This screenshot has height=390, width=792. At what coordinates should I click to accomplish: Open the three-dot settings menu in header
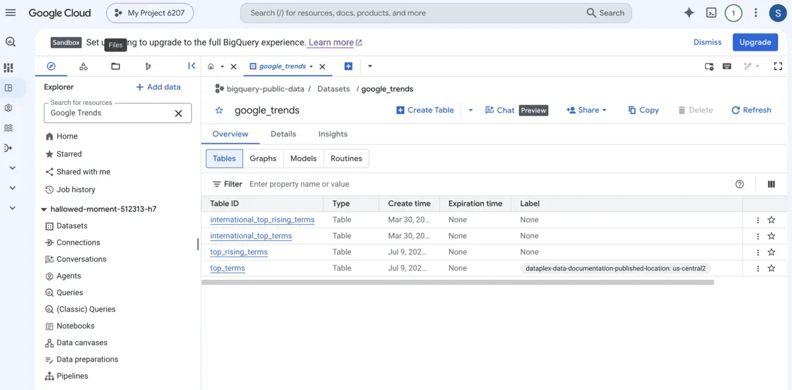point(756,13)
